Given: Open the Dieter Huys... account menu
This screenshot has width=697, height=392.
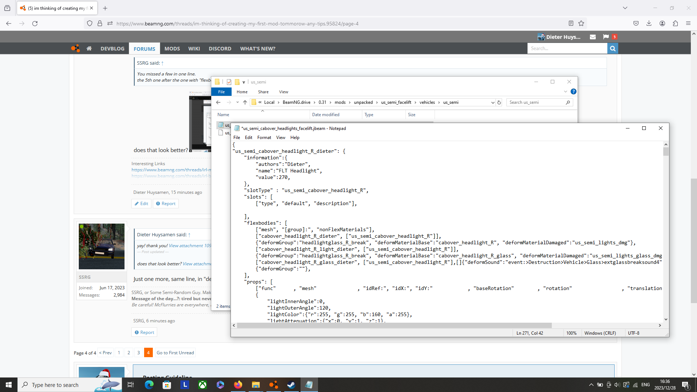Looking at the screenshot, I should (x=559, y=37).
